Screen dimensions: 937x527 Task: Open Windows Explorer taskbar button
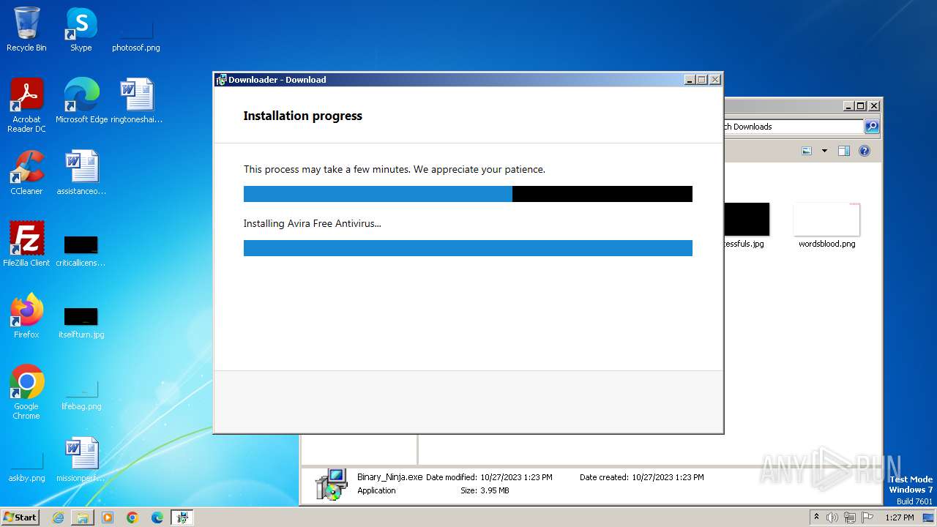pyautogui.click(x=83, y=517)
